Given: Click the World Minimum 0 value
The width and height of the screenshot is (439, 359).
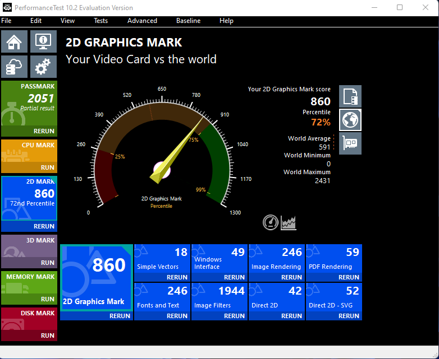Looking at the screenshot, I should (328, 164).
